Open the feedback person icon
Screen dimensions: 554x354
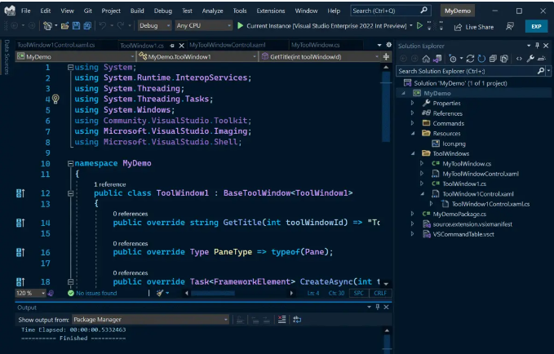pyautogui.click(x=510, y=26)
